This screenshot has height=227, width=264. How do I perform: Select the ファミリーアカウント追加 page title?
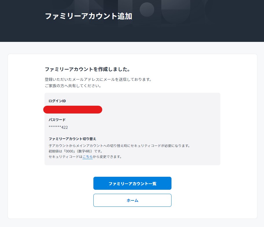[88, 16]
